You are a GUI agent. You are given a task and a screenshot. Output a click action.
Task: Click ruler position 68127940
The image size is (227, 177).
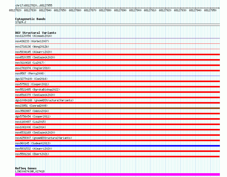(x=195, y=10)
